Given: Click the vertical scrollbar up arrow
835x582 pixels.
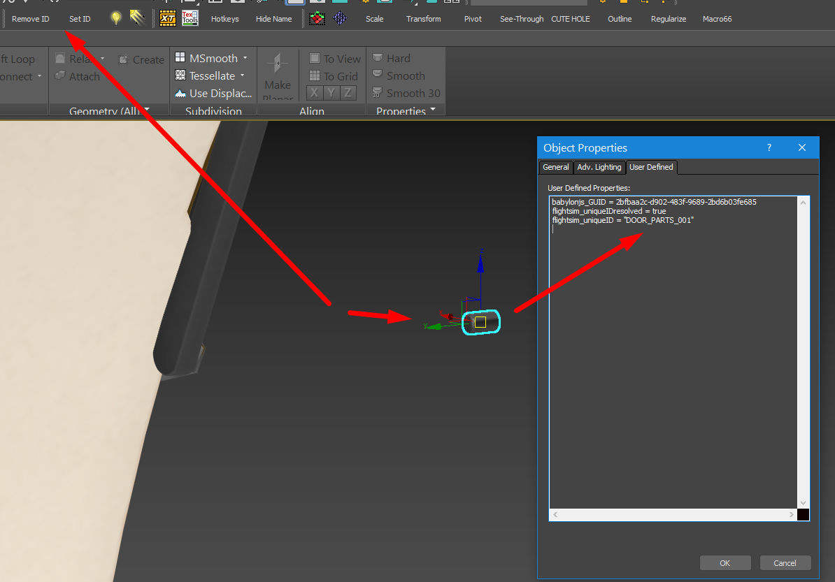Looking at the screenshot, I should click(803, 203).
